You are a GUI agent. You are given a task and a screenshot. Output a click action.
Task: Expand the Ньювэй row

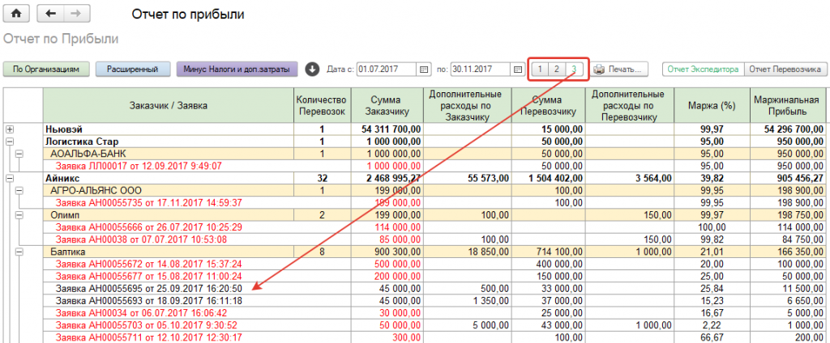[10, 129]
